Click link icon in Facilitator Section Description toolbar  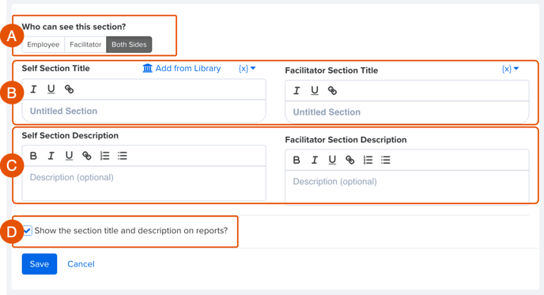pos(349,160)
